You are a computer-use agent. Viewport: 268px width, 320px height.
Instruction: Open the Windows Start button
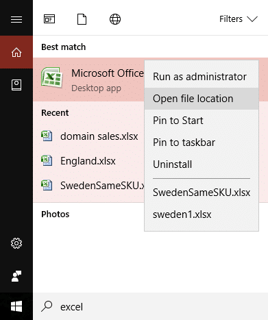16,306
